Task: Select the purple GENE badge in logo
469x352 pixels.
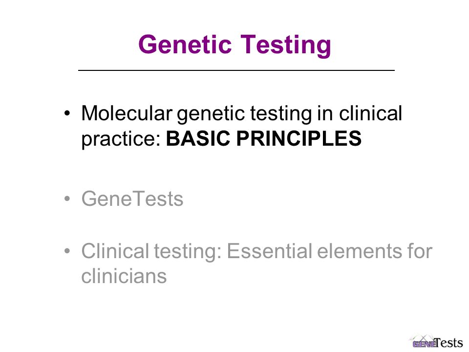Action: (x=424, y=344)
